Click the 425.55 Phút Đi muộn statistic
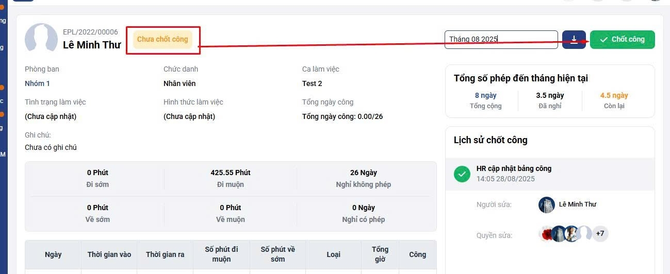 [x=231, y=178]
